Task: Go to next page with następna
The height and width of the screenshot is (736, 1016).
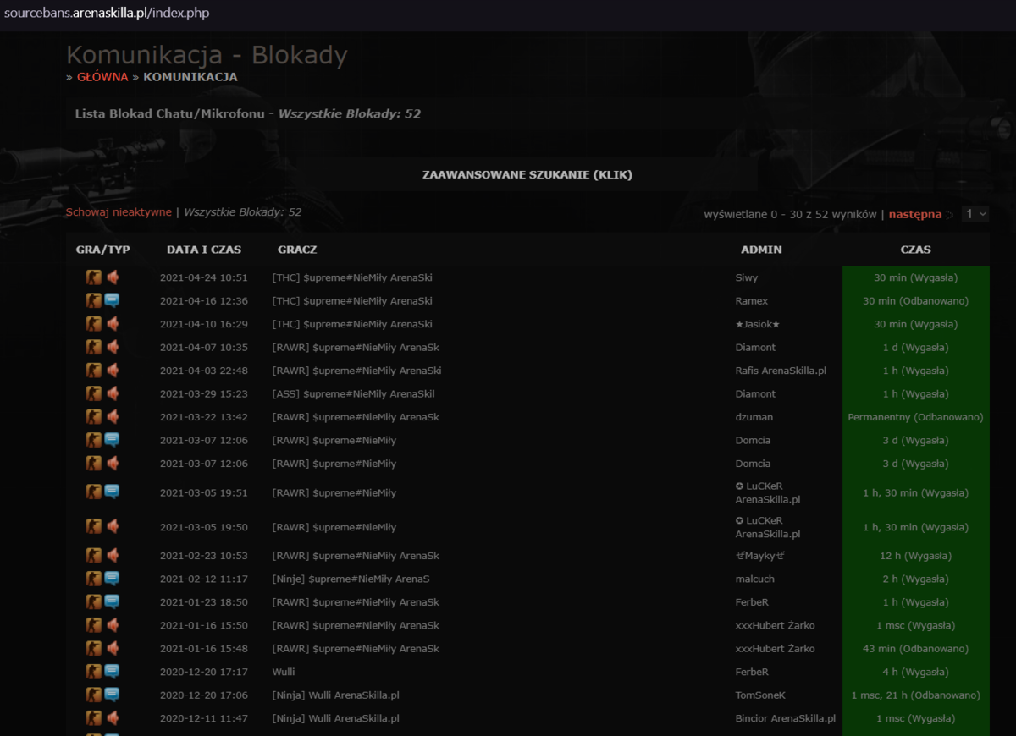Action: [915, 215]
